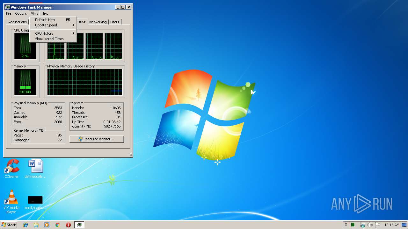The width and height of the screenshot is (408, 229).
Task: Open the CCleaner desktop shortcut
Action: coord(11,169)
